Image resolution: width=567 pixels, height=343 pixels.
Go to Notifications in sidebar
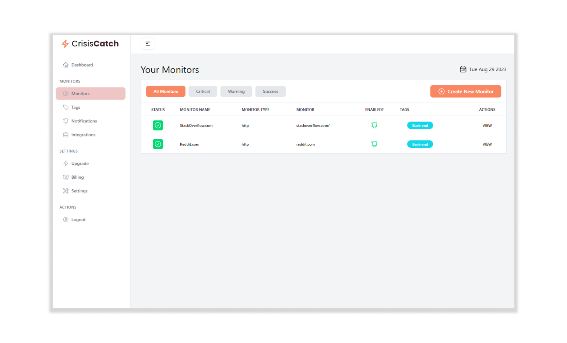(84, 121)
